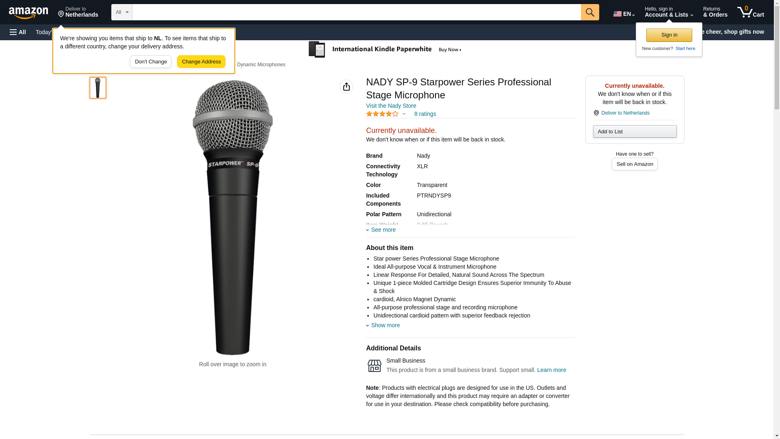
Task: Select the microphone thumbnail image
Action: (x=98, y=88)
